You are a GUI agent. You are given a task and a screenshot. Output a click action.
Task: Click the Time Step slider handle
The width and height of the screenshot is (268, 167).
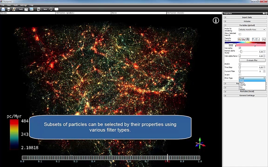point(240,67)
